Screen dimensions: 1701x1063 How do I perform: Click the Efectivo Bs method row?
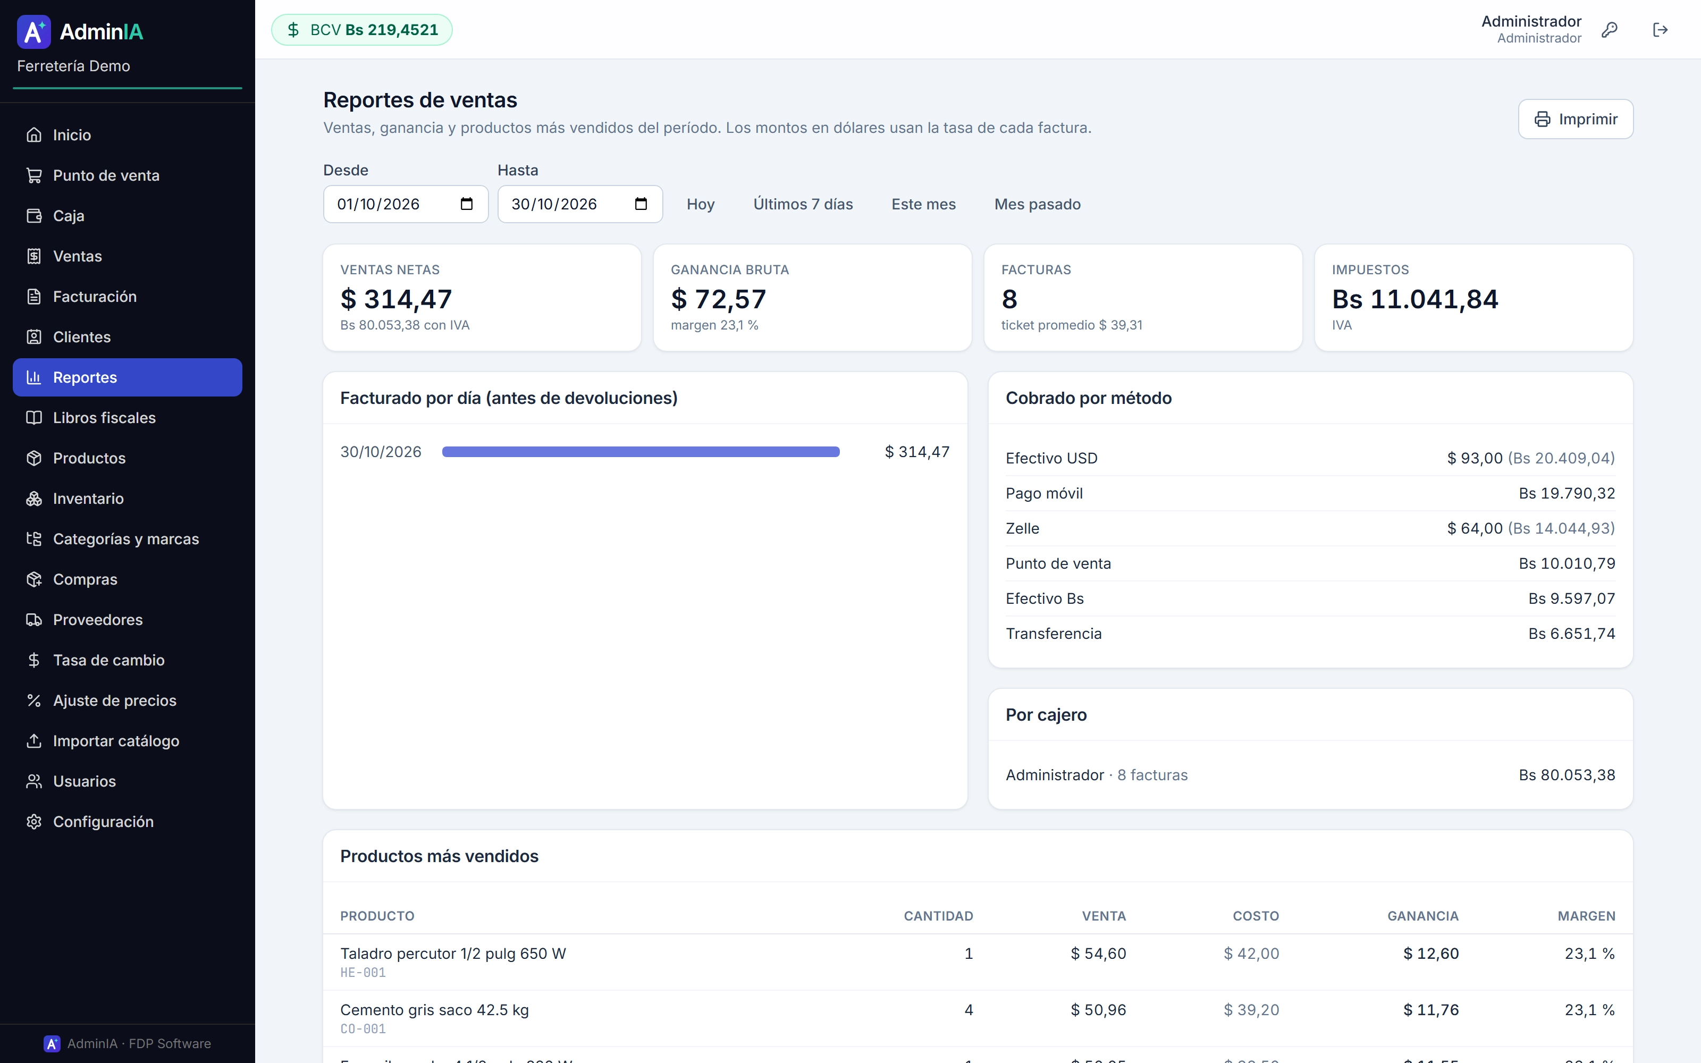[1310, 599]
